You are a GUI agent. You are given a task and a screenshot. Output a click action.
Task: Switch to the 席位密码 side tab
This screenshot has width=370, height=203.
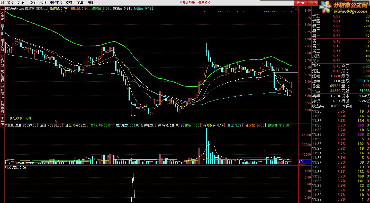pyautogui.click(x=2, y=76)
